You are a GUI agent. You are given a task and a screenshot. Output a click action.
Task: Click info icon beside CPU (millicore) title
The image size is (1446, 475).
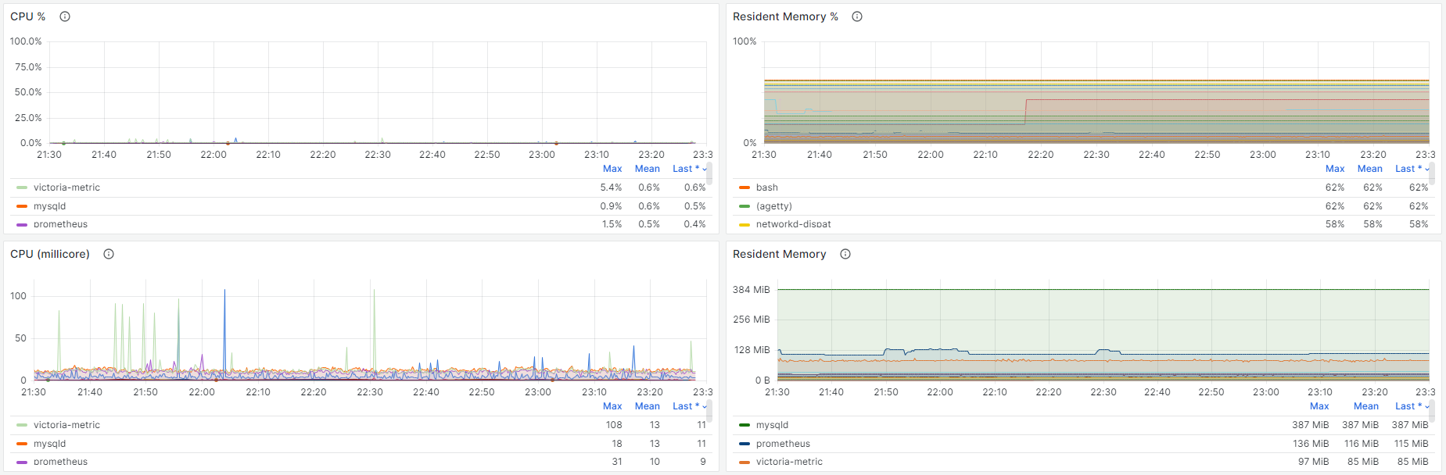[x=109, y=254]
